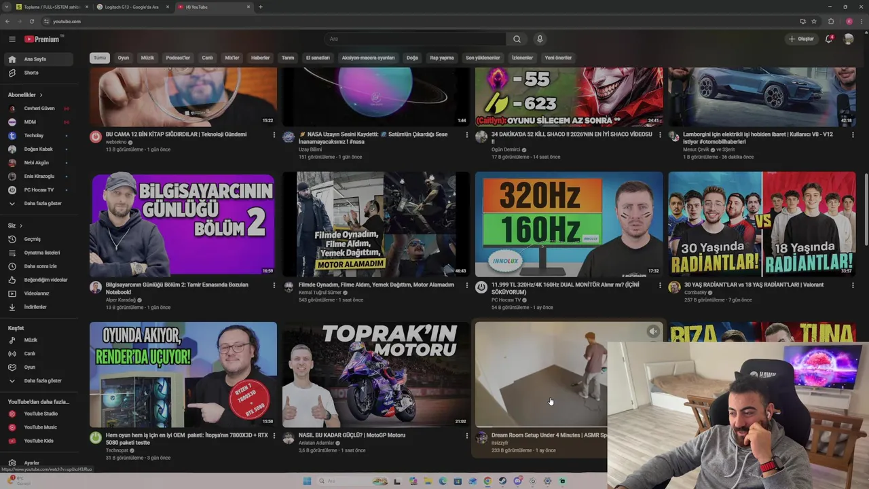Open Daha sonra izle list
The image size is (869, 489).
pyautogui.click(x=39, y=266)
